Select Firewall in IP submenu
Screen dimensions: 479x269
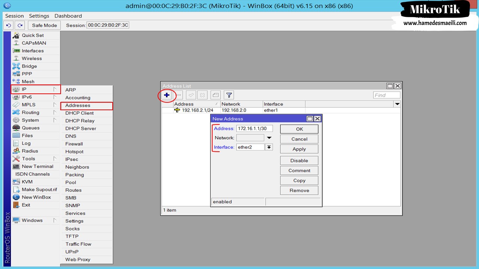coord(86,144)
